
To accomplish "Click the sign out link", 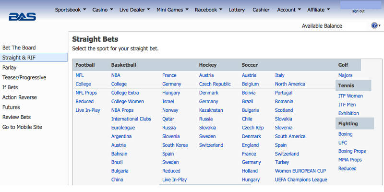I will [358, 11].
